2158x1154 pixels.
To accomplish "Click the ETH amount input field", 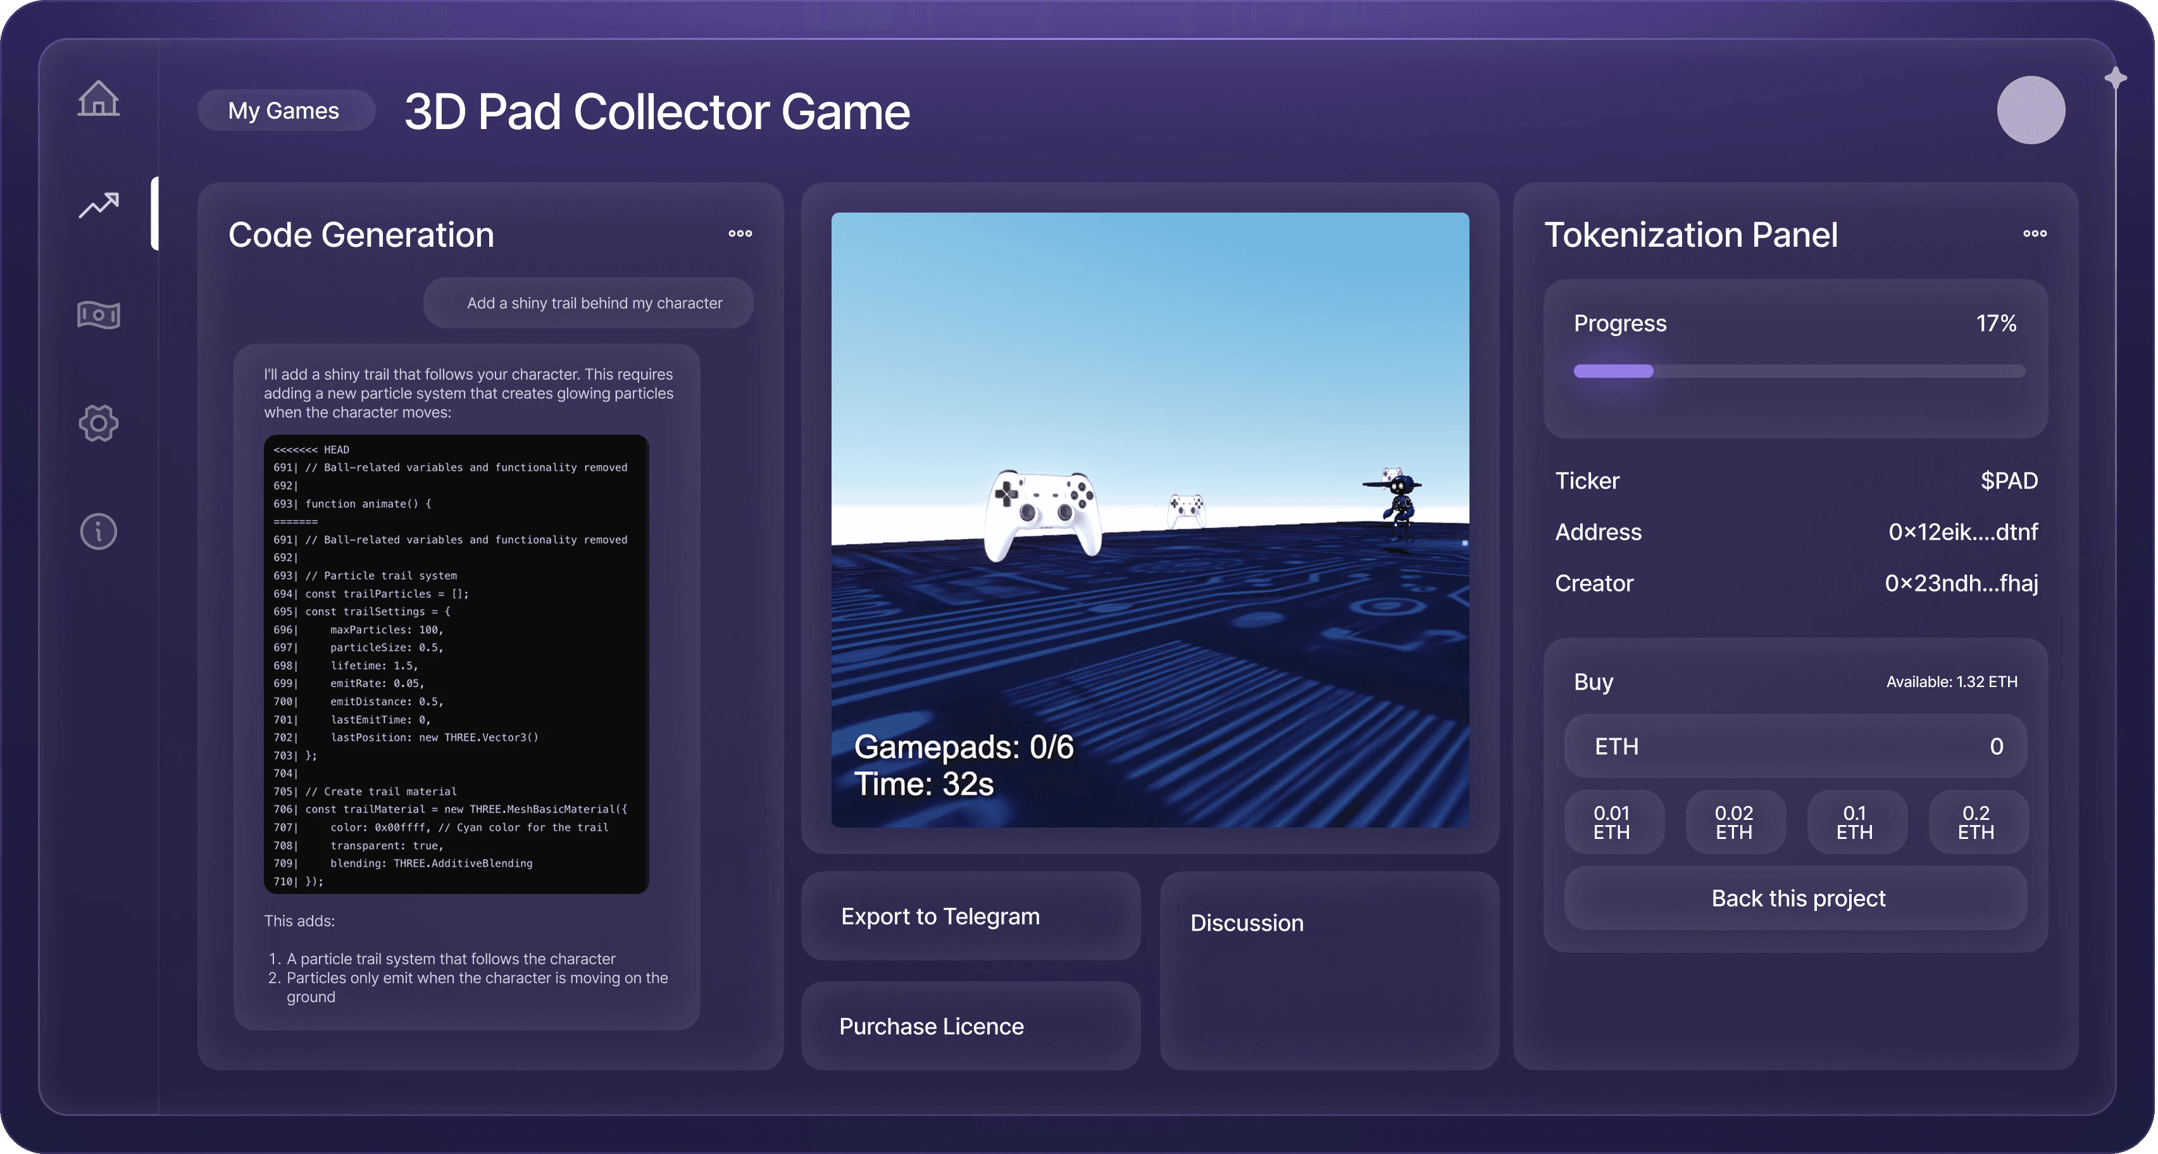I will 1795,746.
